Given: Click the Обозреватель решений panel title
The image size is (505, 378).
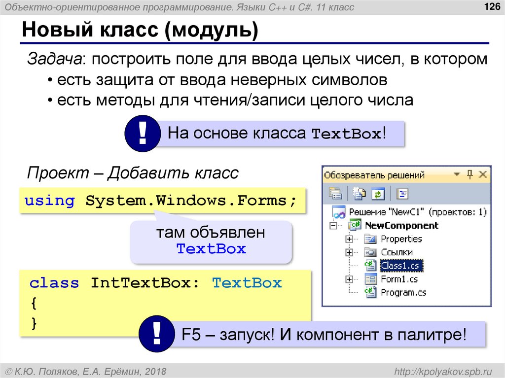Looking at the screenshot, I should tap(374, 175).
